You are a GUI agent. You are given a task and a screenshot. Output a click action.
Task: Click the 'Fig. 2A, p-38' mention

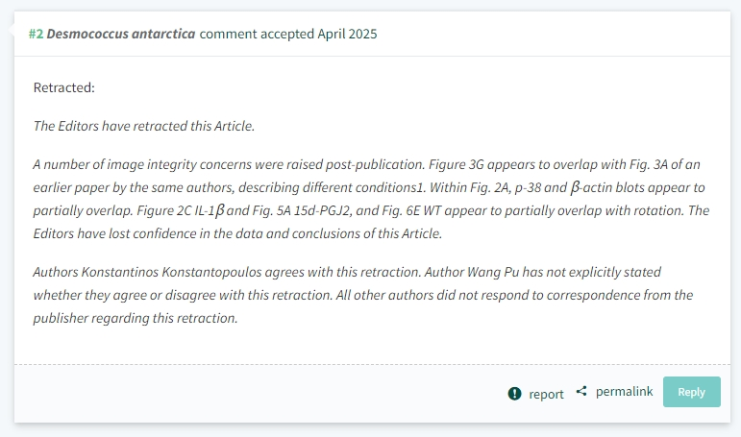(506, 187)
